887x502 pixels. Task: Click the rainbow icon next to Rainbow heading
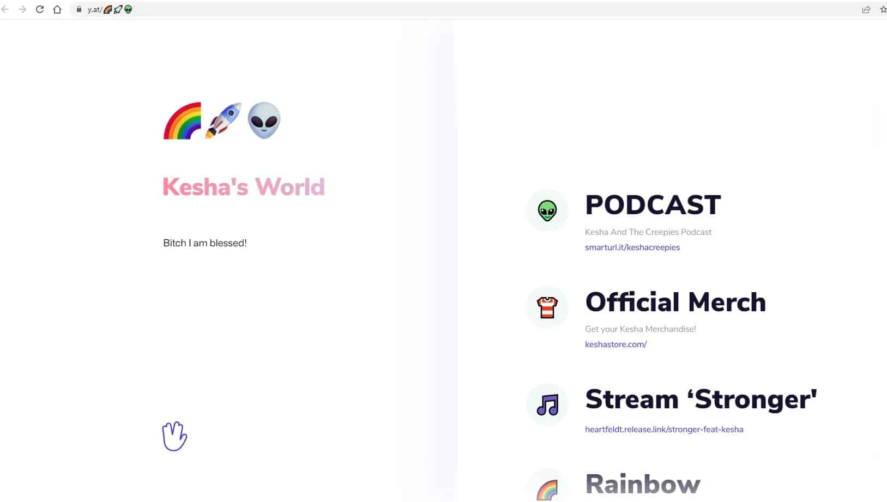(x=547, y=489)
